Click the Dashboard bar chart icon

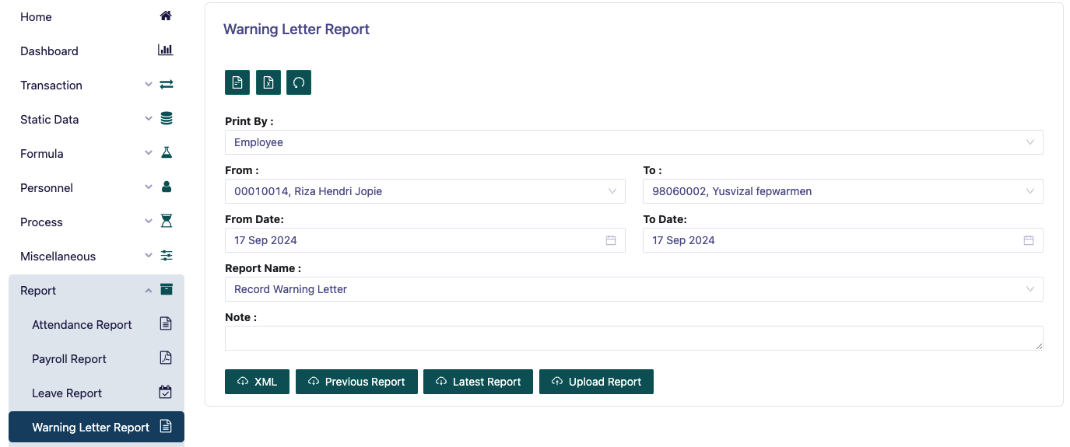165,51
